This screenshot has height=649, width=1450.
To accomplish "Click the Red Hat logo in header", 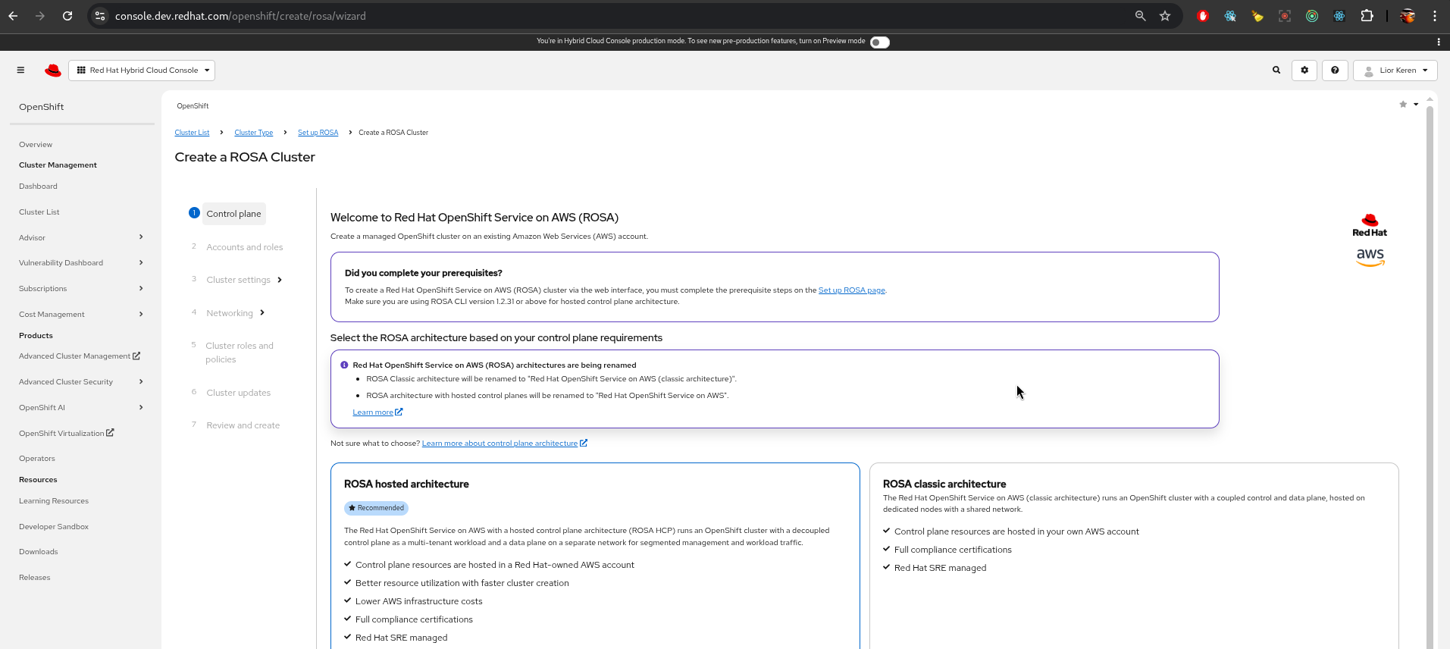I will point(53,71).
